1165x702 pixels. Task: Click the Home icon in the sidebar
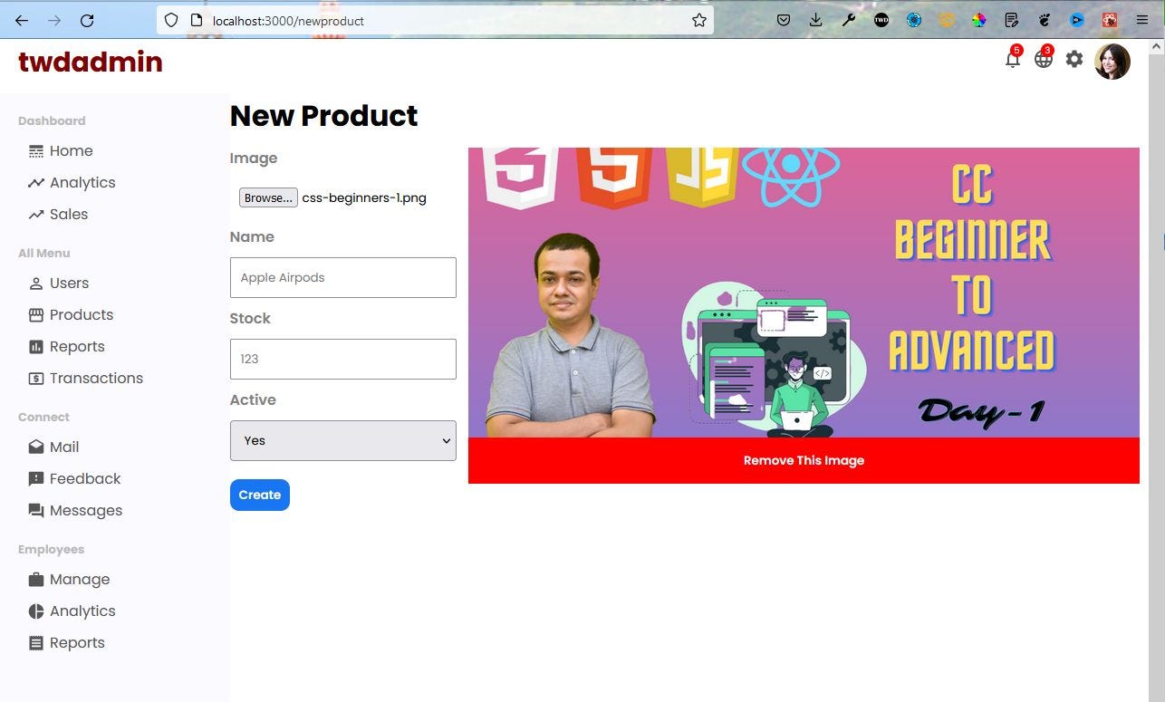pos(36,151)
